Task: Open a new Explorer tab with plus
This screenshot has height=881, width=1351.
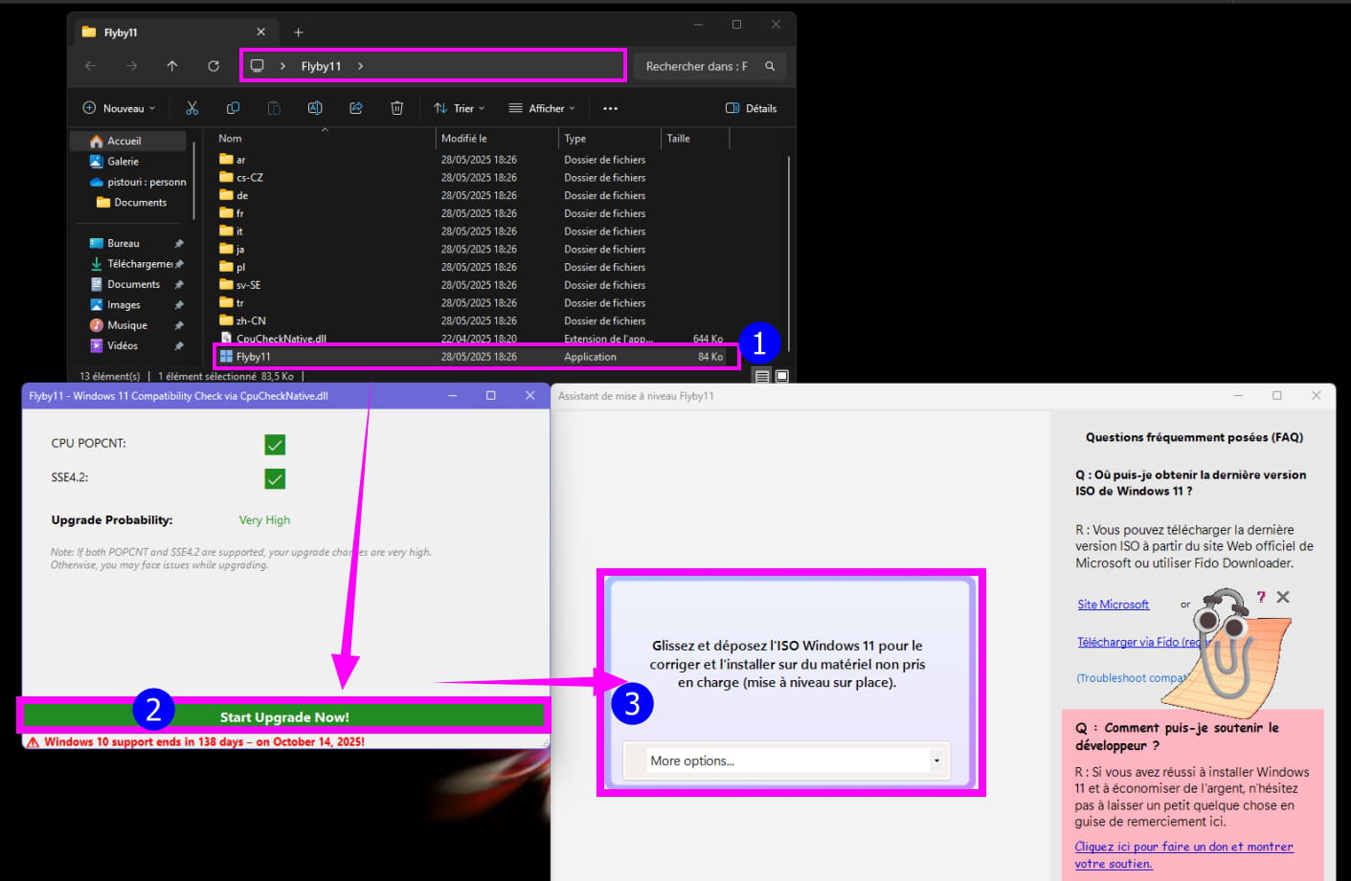Action: [298, 32]
